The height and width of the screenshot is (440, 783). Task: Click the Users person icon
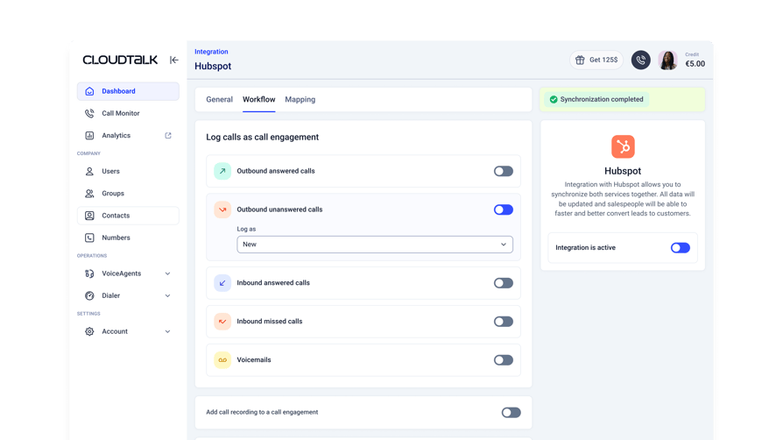click(x=89, y=172)
